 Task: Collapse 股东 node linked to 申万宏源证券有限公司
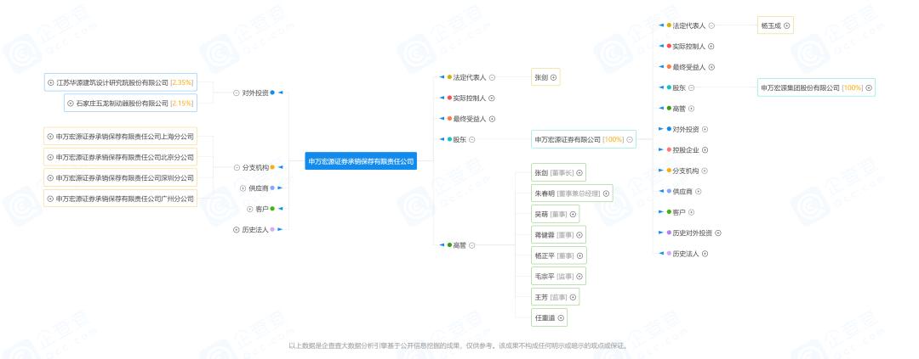click(x=471, y=140)
